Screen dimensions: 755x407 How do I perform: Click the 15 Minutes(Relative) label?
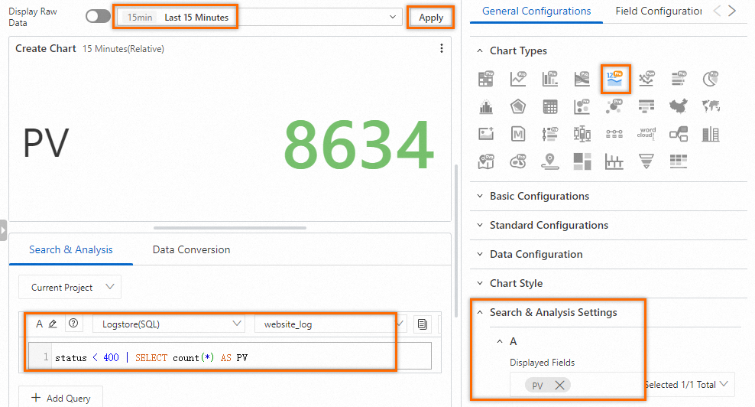[123, 49]
